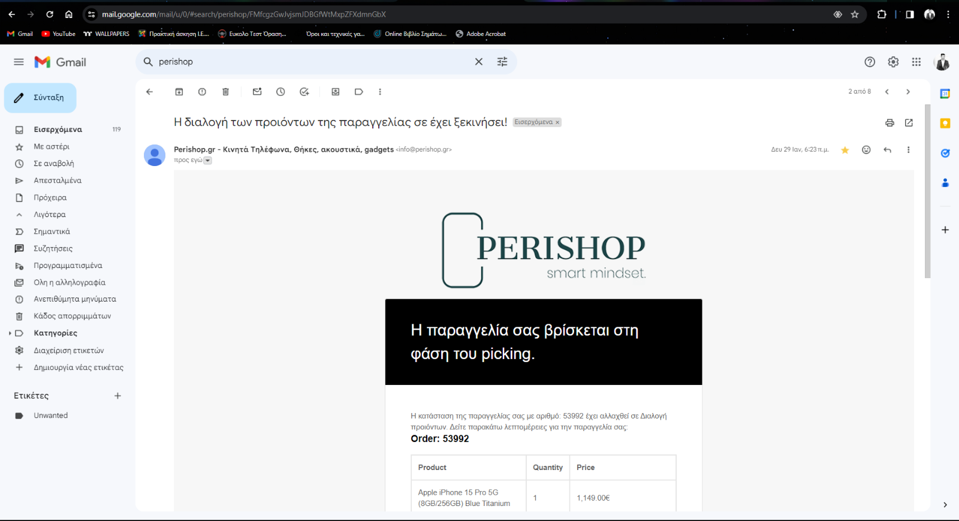Expand the Κατηγορίες section
This screenshot has height=521, width=959.
pos(10,333)
